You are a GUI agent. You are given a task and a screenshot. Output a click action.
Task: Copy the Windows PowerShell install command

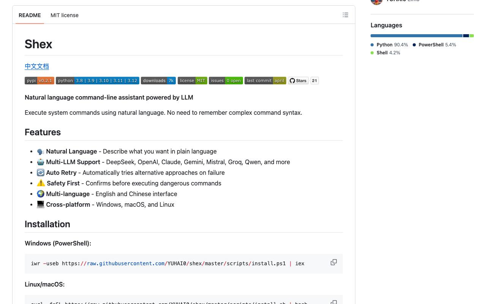(334, 263)
